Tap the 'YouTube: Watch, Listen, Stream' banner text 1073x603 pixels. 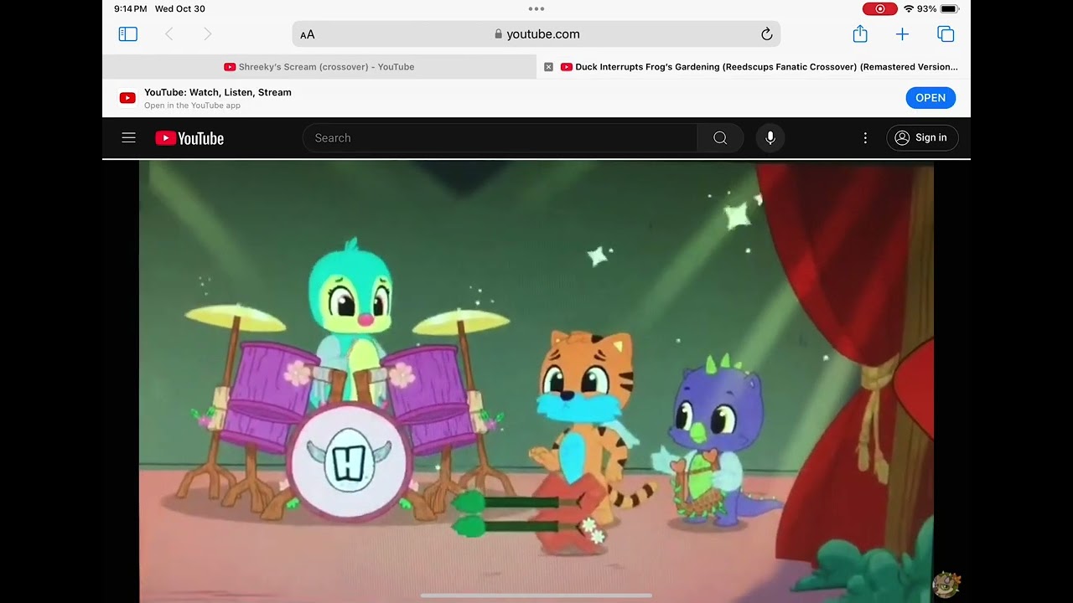point(218,92)
